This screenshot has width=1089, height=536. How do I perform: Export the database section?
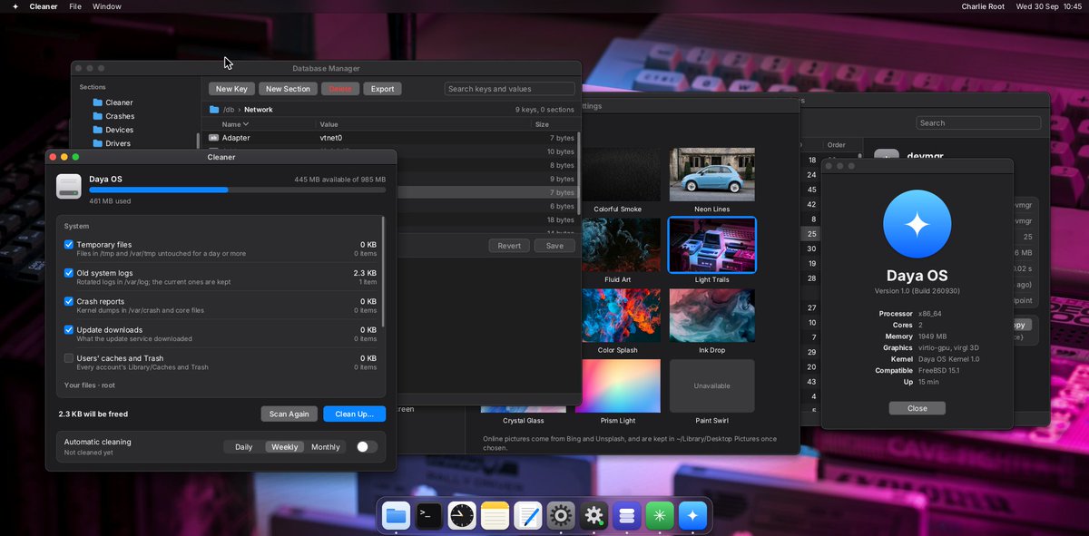click(382, 89)
